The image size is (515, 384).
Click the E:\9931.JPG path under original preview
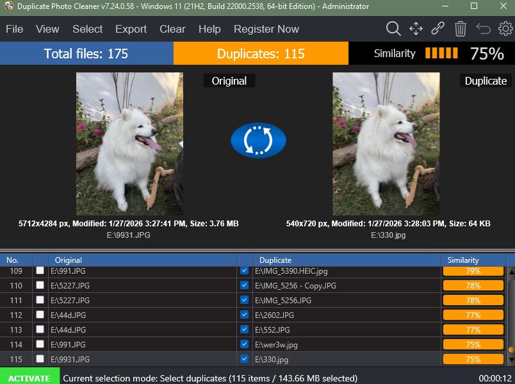coord(128,235)
